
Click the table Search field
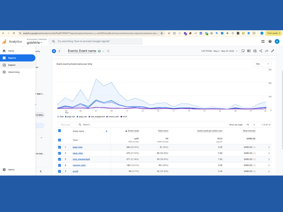87,125
